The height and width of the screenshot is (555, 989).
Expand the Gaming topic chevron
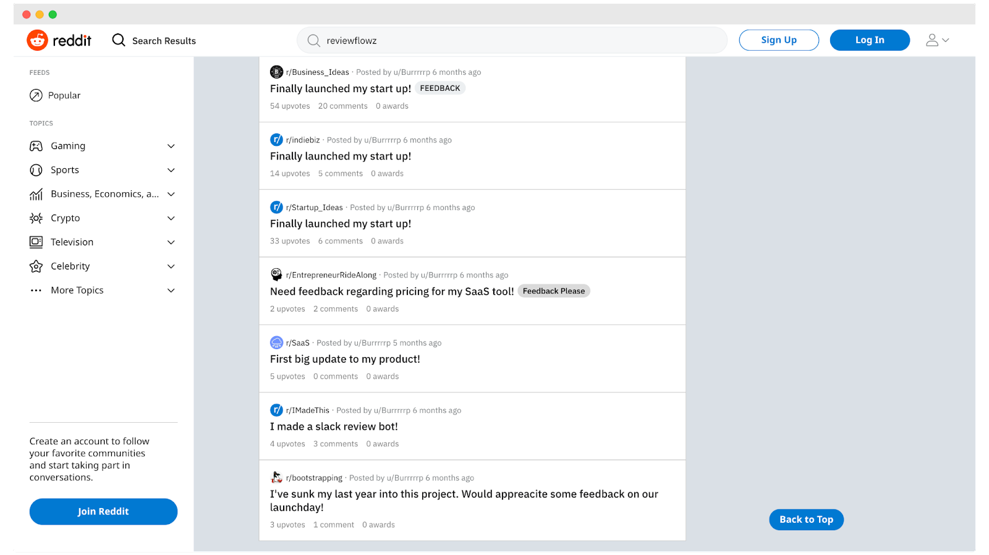click(x=171, y=146)
